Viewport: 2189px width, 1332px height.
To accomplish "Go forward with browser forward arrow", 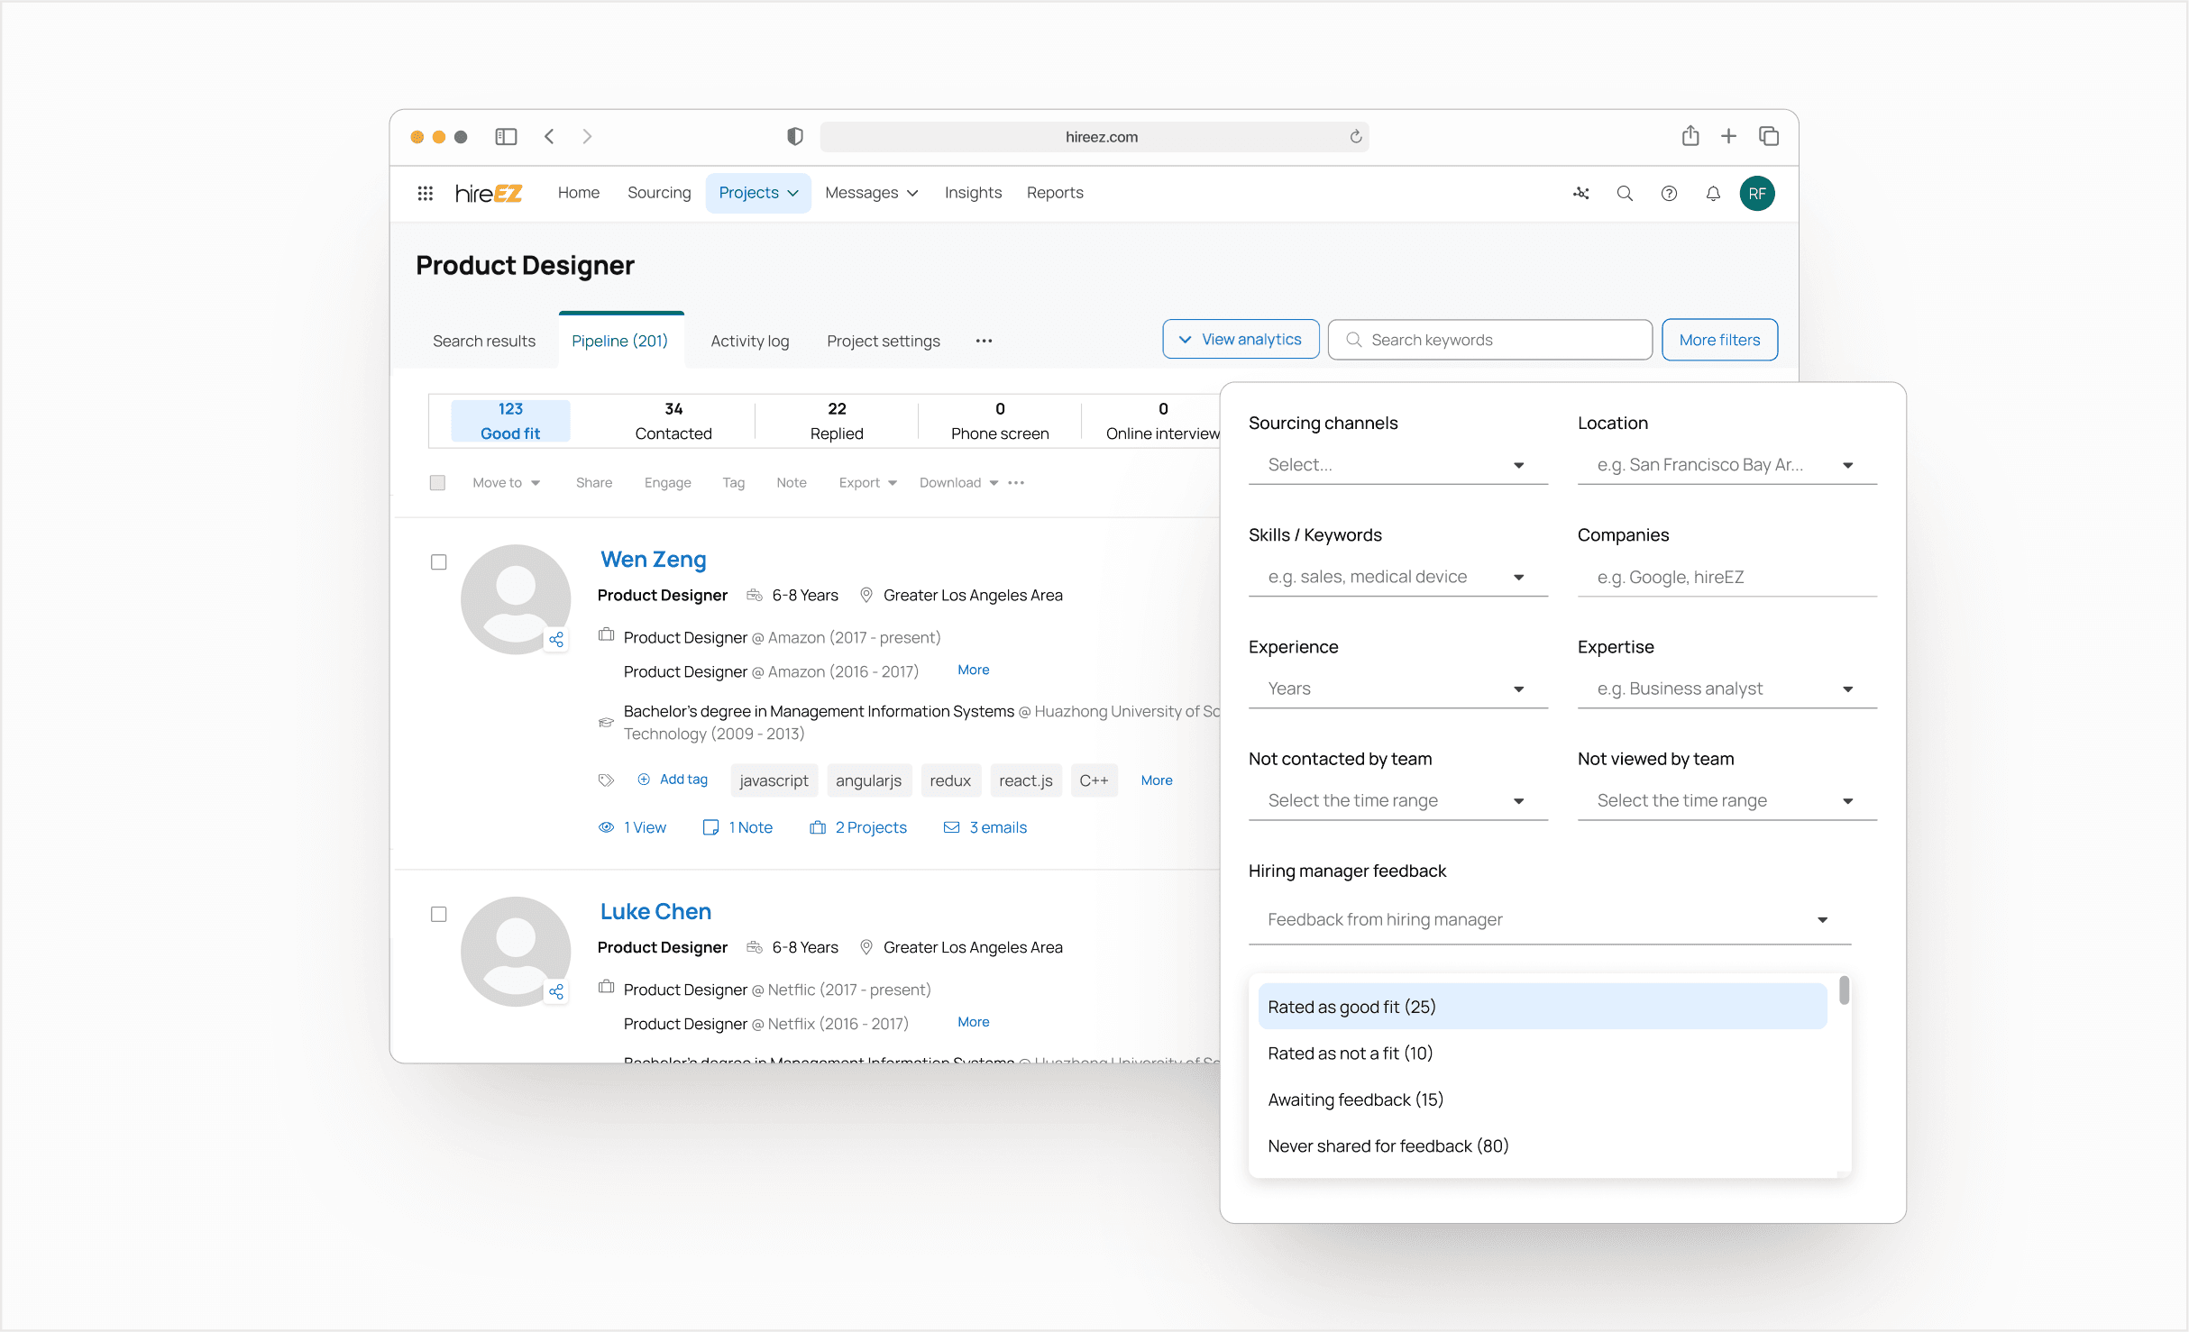I will (x=587, y=136).
